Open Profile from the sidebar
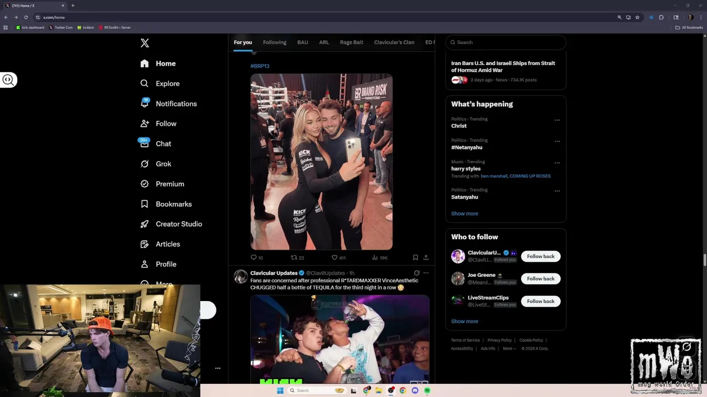This screenshot has width=707, height=397. coord(158,264)
